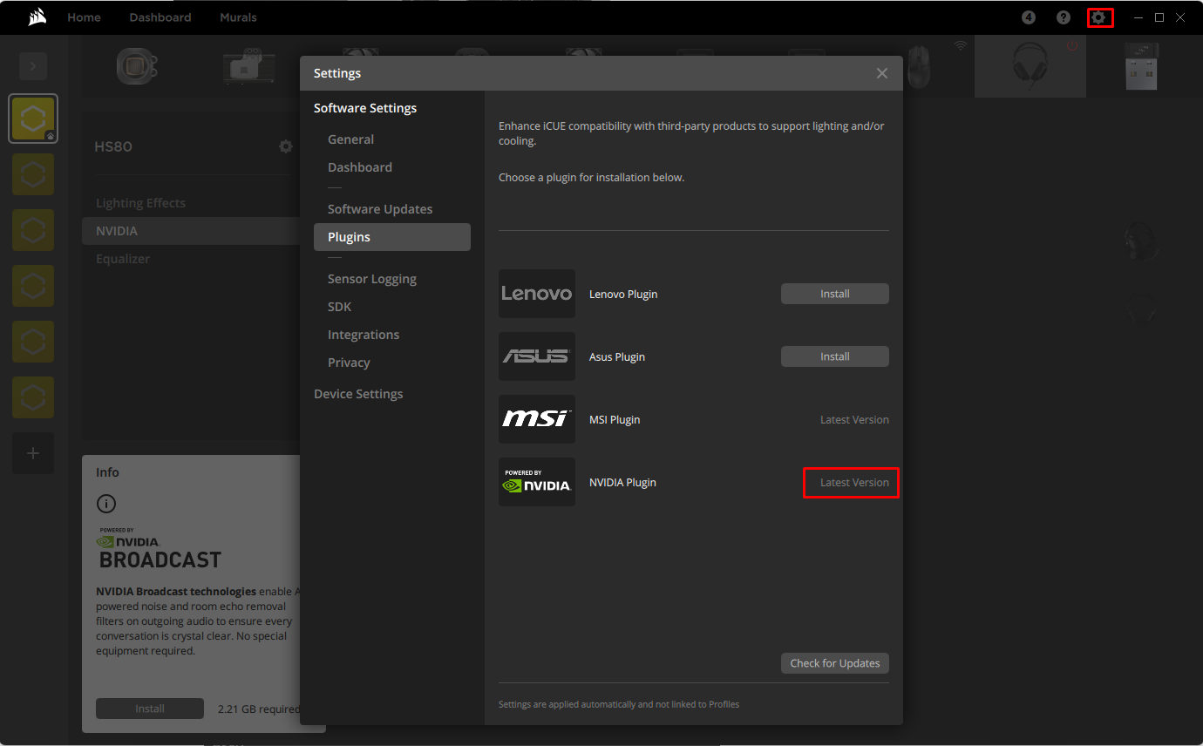Screen dimensions: 1203x746
Task: Click the '2.21 GB required' text
Action: coord(258,709)
